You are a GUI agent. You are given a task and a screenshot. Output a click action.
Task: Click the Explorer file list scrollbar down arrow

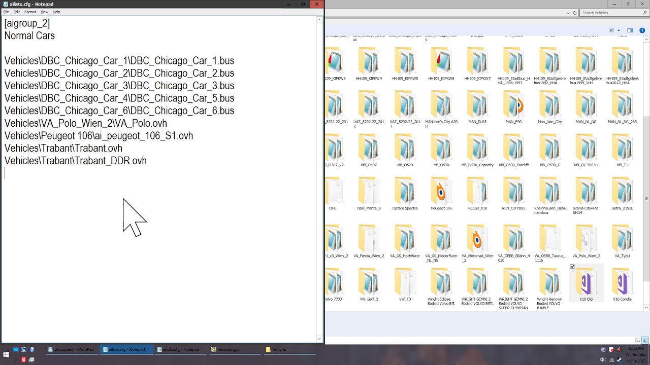[x=646, y=307]
